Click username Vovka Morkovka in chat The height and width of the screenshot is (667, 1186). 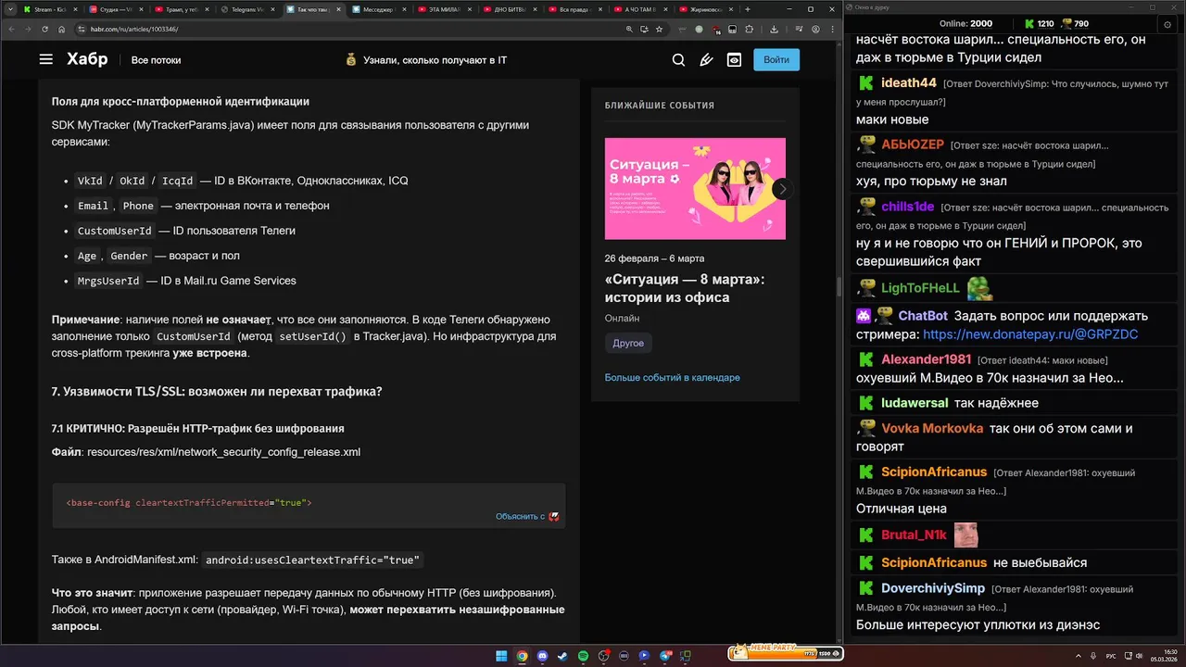[x=932, y=429]
